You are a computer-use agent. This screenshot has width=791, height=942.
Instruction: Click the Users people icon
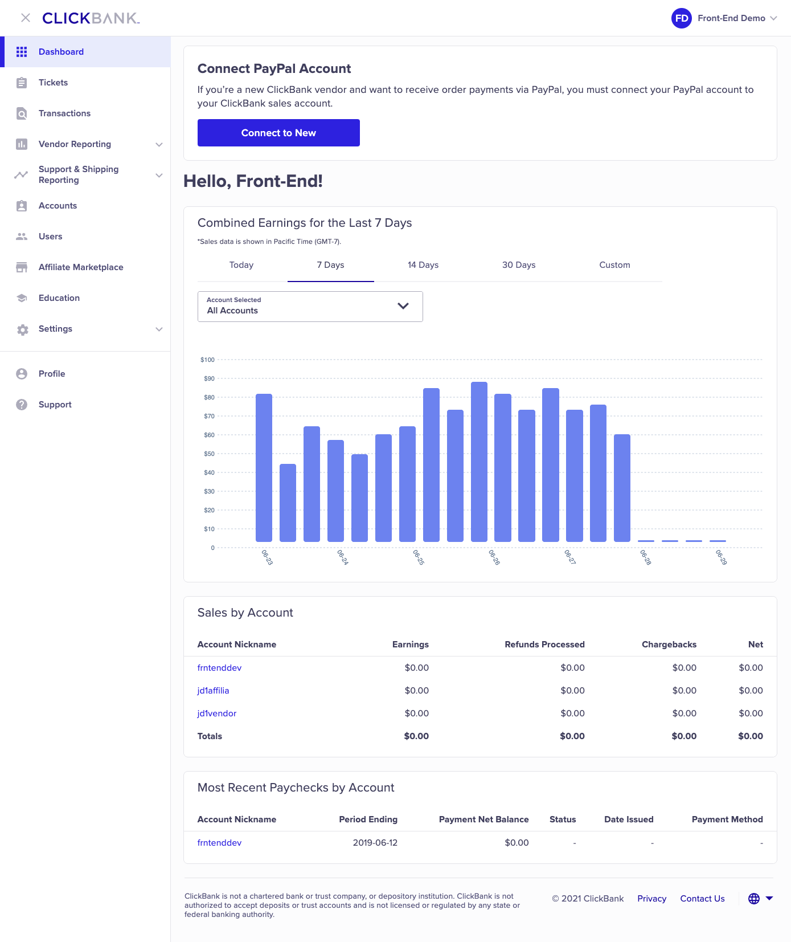tap(22, 236)
